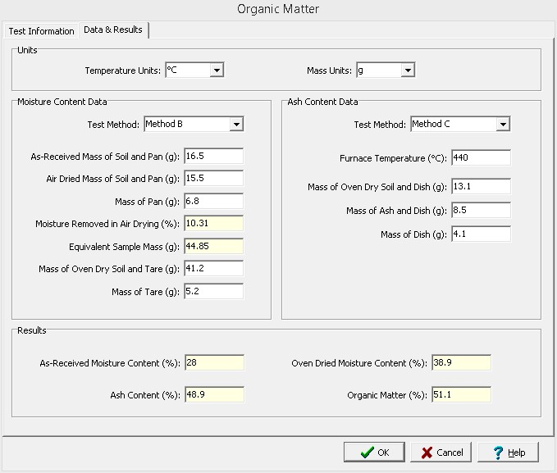
Task: Click the Mass of Dish input
Action: click(x=480, y=234)
